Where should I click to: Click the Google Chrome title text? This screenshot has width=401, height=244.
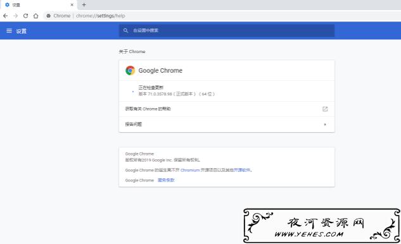(160, 70)
